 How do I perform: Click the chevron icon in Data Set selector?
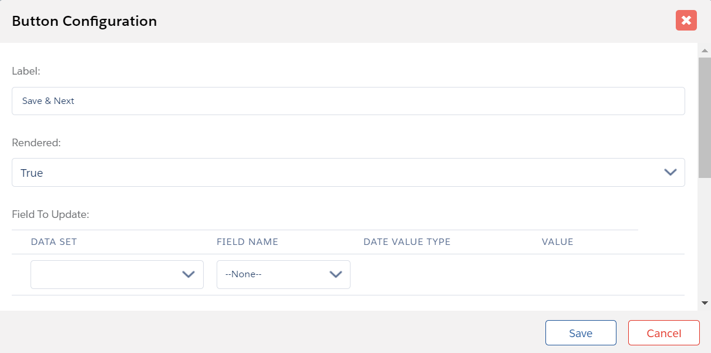188,274
